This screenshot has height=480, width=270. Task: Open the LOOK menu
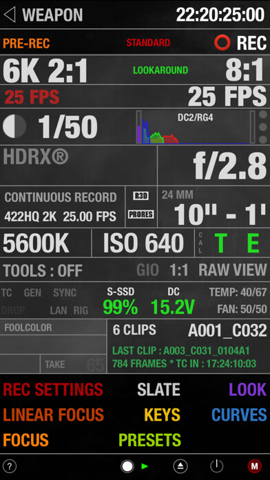pos(248,390)
